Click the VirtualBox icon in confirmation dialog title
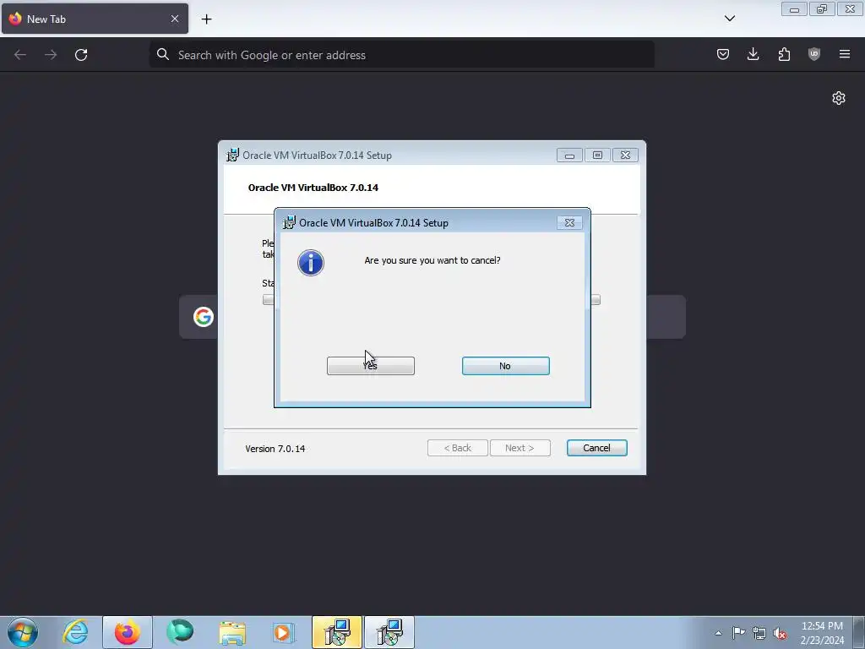 [x=289, y=222]
